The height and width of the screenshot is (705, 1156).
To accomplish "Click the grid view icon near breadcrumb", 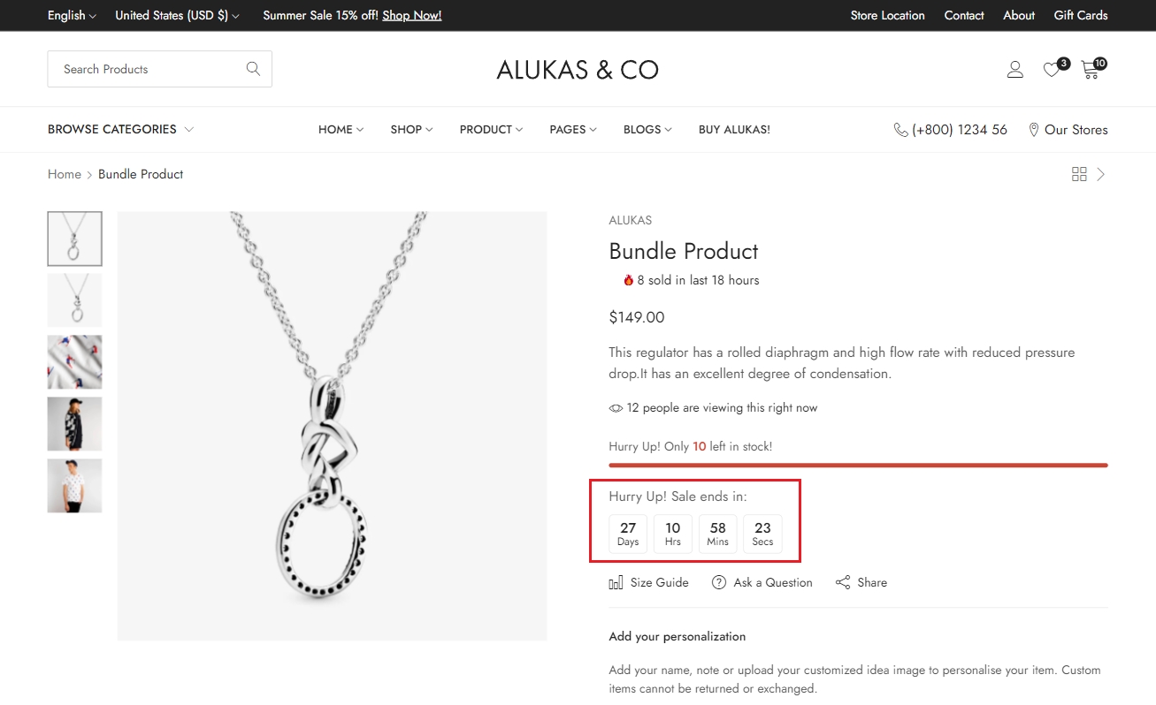I will (1078, 174).
